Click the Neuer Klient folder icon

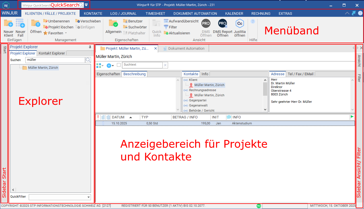point(8,24)
